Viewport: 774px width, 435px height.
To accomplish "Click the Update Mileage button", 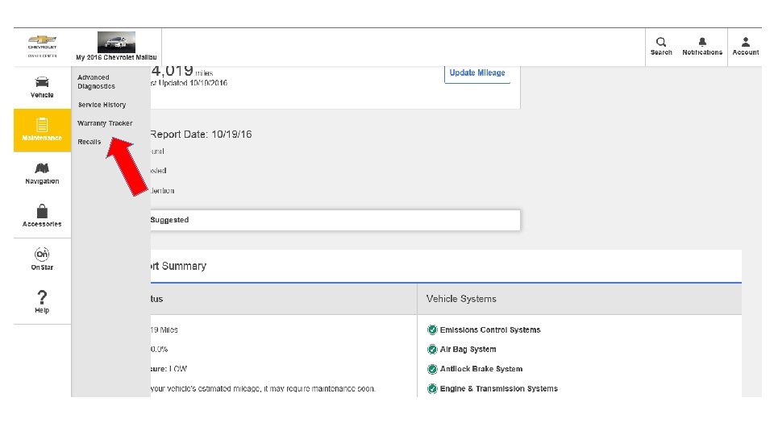I will (477, 73).
